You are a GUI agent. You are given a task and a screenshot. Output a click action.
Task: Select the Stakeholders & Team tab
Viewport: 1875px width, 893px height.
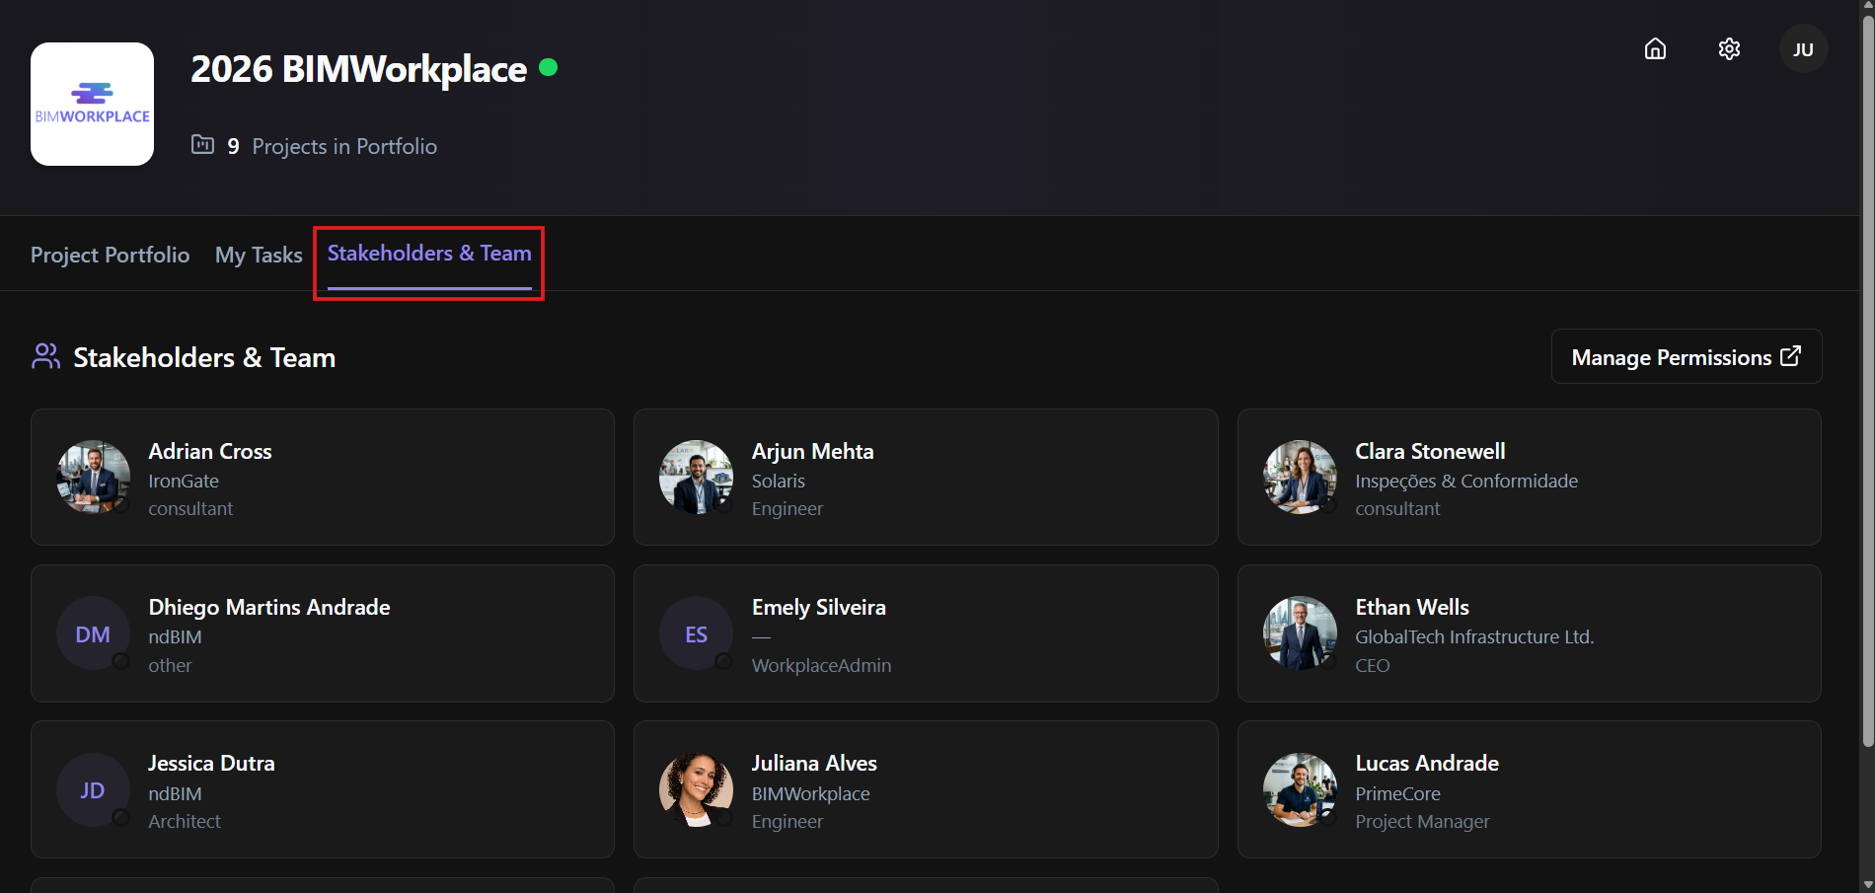coord(429,254)
